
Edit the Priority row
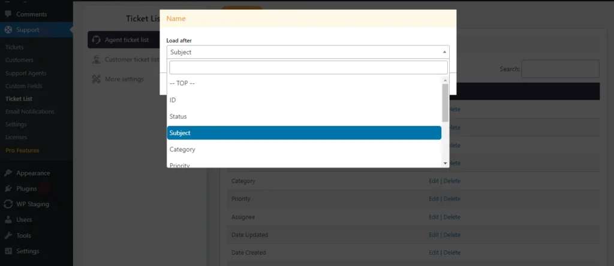(x=434, y=199)
